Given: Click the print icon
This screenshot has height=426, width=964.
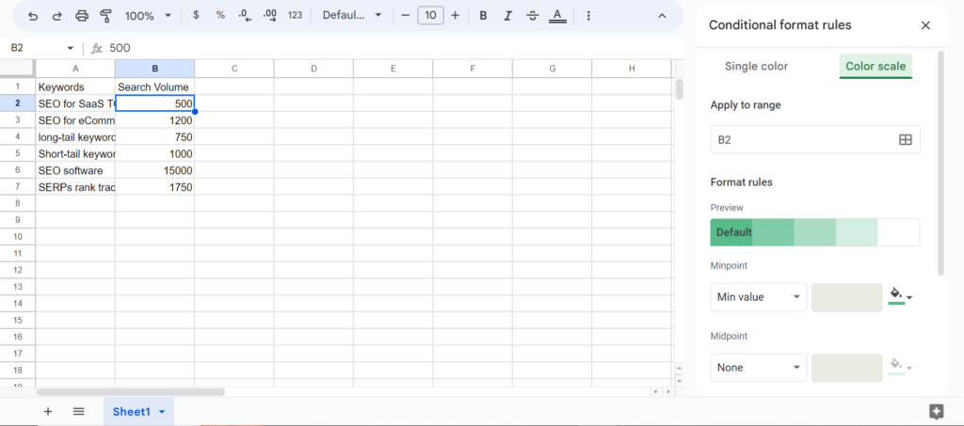Looking at the screenshot, I should [x=81, y=16].
